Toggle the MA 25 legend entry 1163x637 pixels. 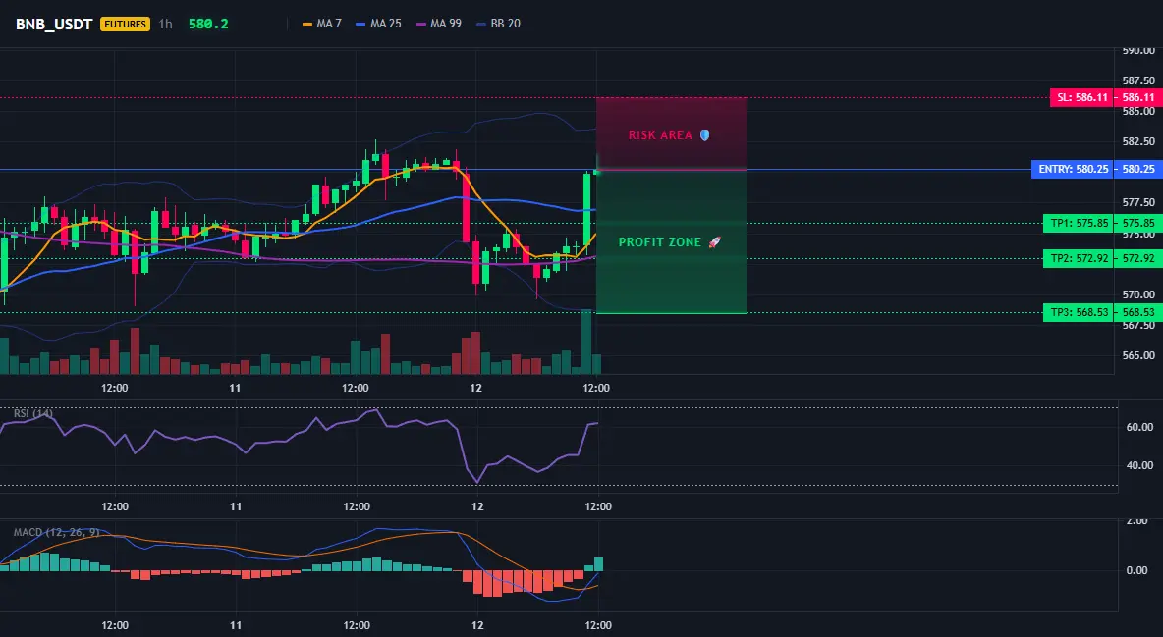pos(378,24)
